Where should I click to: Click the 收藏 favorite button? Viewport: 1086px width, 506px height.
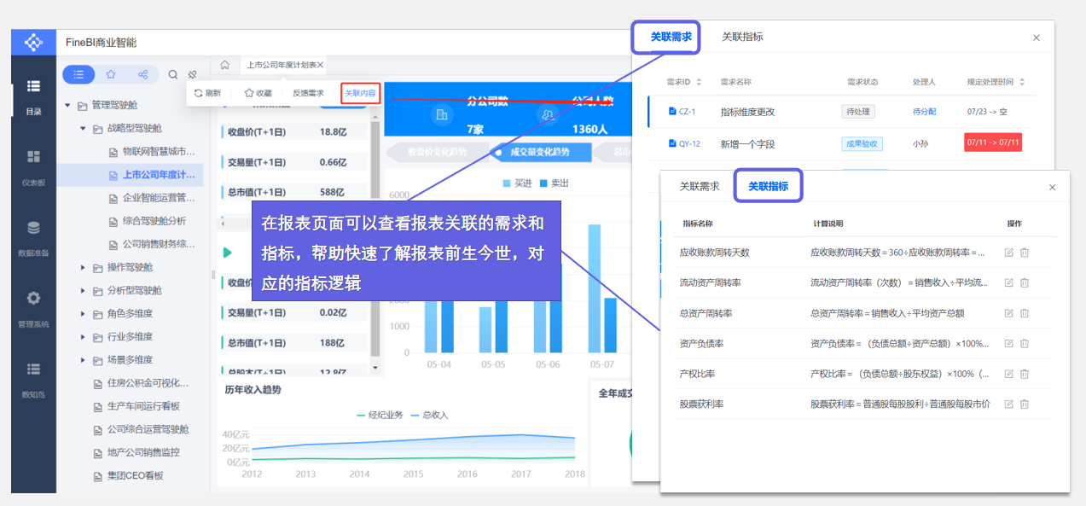[258, 93]
